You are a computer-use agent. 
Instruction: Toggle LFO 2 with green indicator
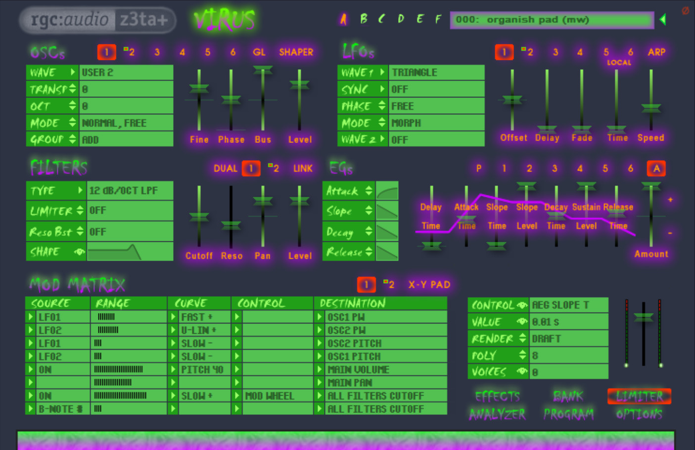click(527, 52)
